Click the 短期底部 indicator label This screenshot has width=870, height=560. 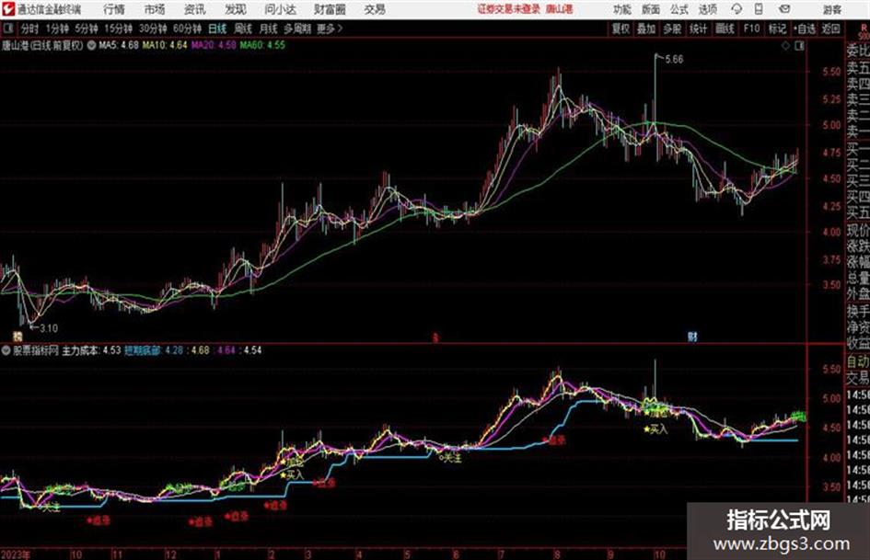pyautogui.click(x=143, y=350)
